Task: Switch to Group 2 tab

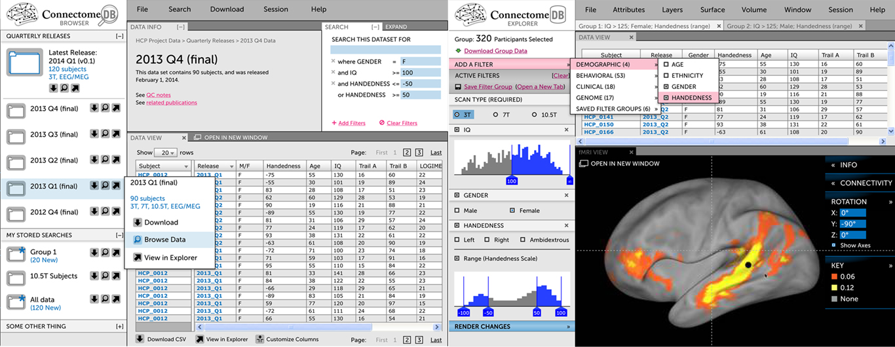Action: point(790,26)
